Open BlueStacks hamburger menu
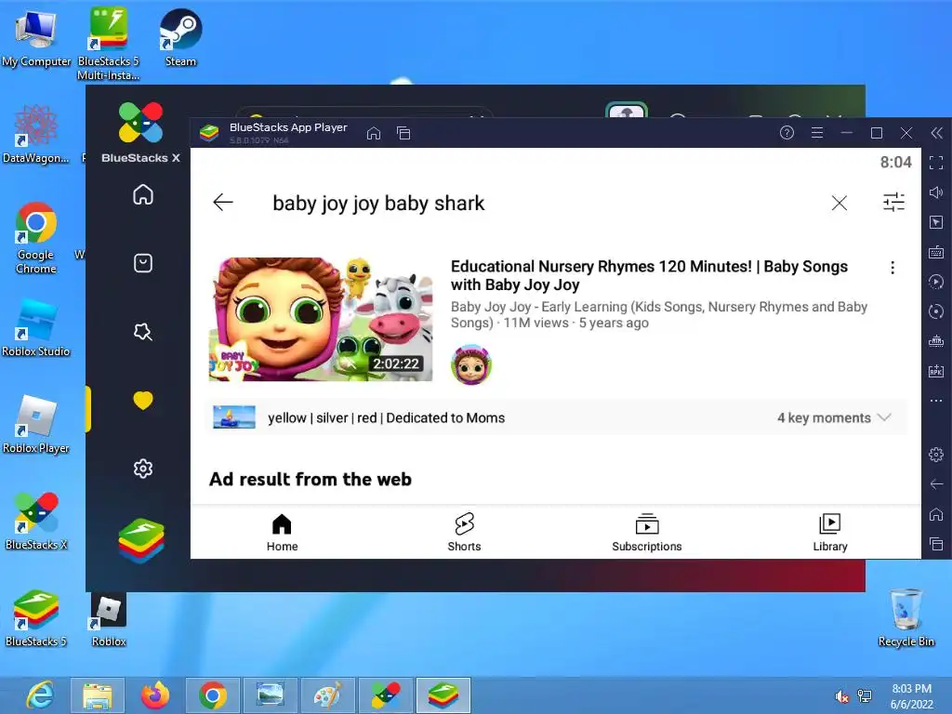Image resolution: width=952 pixels, height=714 pixels. coord(817,132)
